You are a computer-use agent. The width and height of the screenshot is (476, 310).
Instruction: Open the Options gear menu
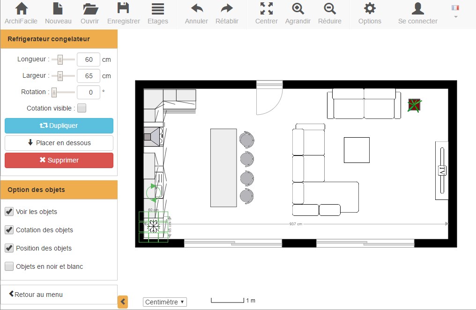[x=370, y=13]
